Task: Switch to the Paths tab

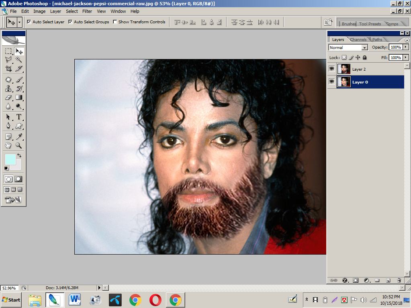Action: coord(377,39)
